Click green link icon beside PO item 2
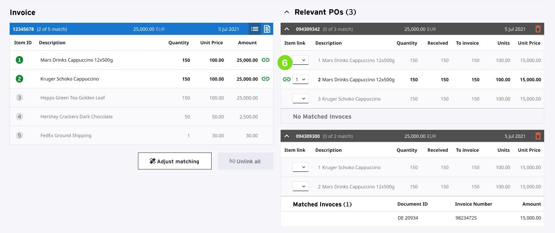The height and width of the screenshot is (233, 555). [286, 79]
